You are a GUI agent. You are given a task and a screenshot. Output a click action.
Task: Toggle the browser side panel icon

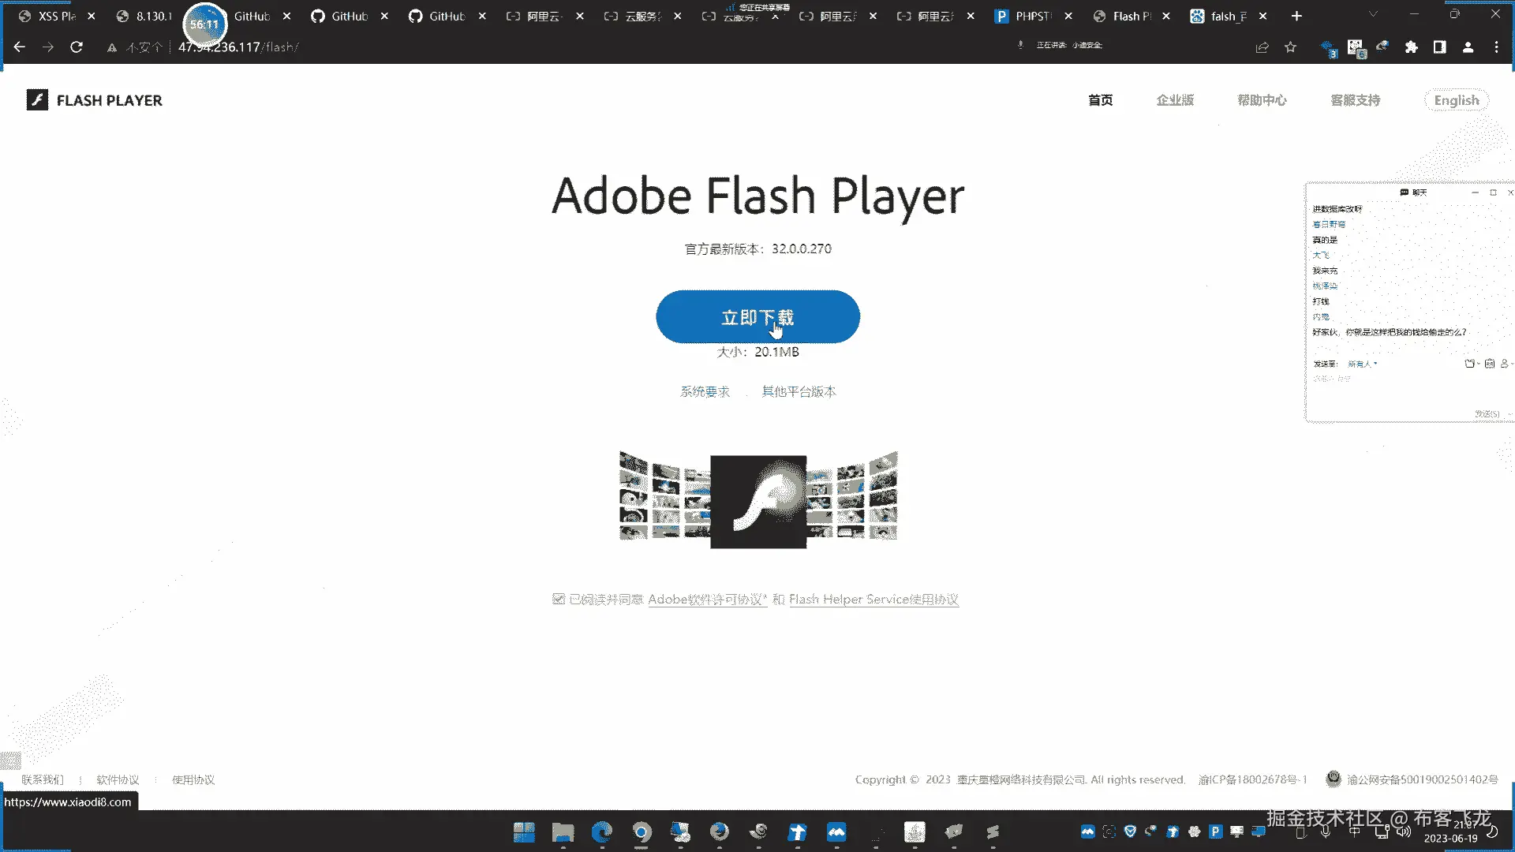point(1439,47)
